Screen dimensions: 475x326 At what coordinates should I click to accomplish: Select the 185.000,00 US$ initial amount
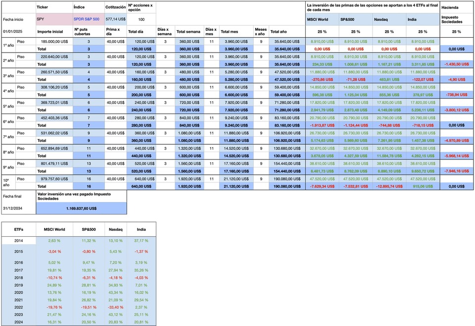(x=54, y=42)
